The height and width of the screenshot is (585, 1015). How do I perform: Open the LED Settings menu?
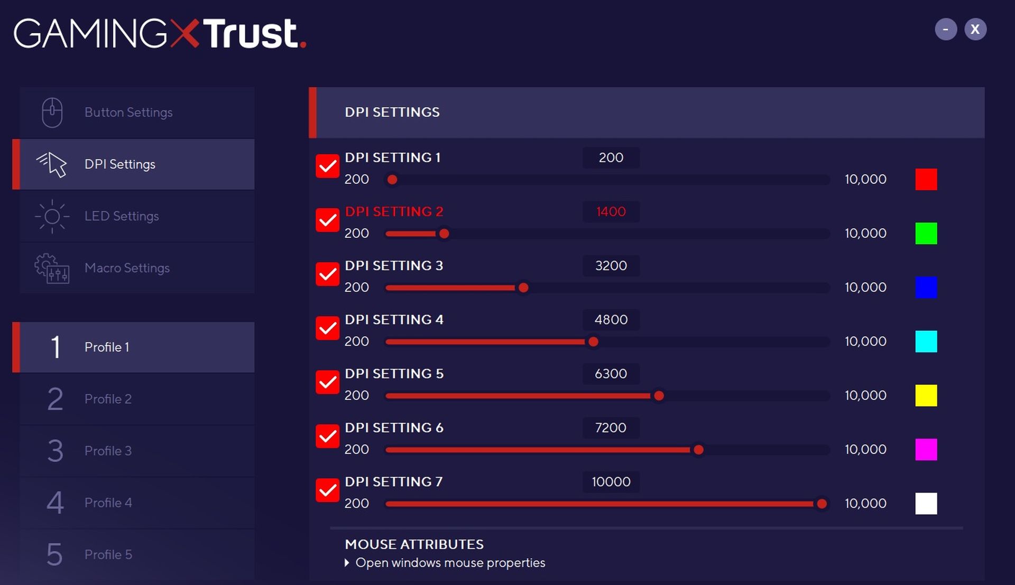point(122,216)
